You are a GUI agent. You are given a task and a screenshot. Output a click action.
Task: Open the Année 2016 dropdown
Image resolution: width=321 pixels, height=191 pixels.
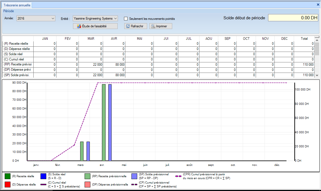click(53, 18)
